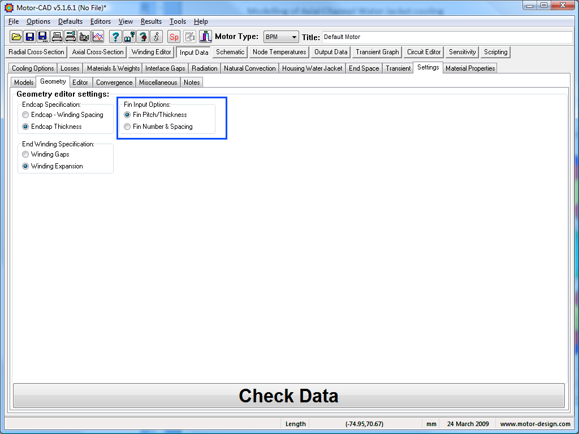The height and width of the screenshot is (434, 579).
Task: Click the graph chart toolbar icon
Action: coord(98,37)
